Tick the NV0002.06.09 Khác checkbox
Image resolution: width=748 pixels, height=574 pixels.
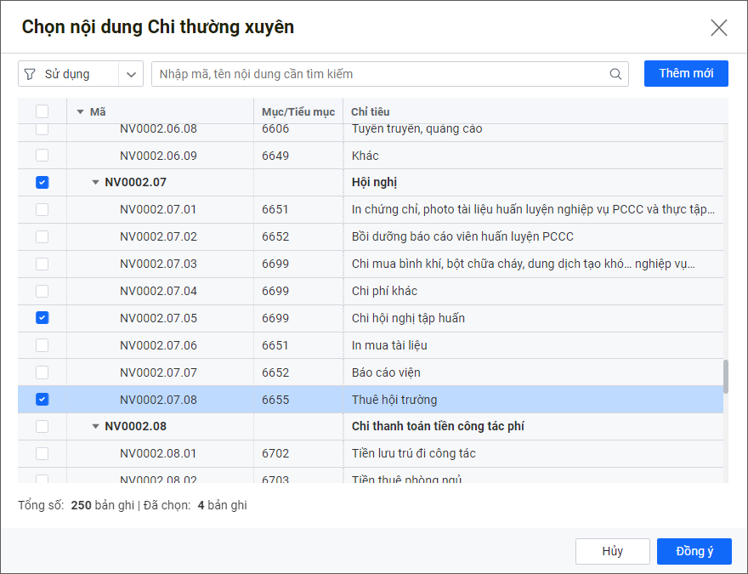pyautogui.click(x=42, y=156)
